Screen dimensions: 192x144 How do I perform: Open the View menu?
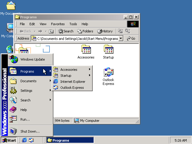43,24
